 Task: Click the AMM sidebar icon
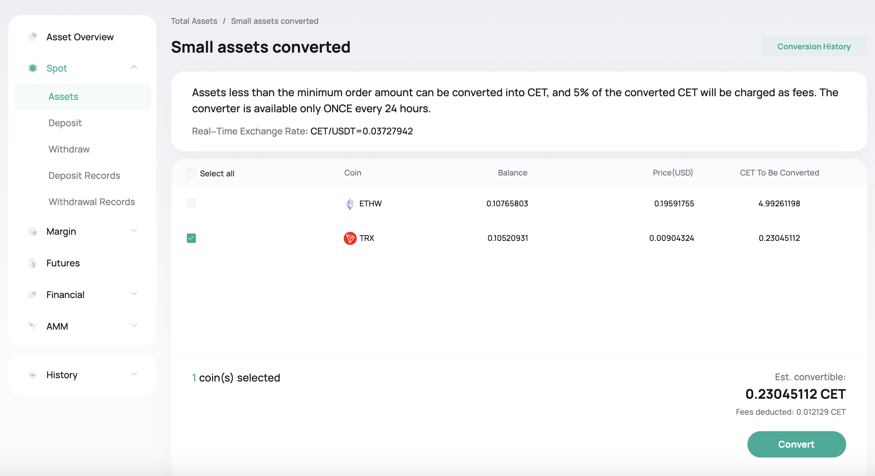click(33, 326)
